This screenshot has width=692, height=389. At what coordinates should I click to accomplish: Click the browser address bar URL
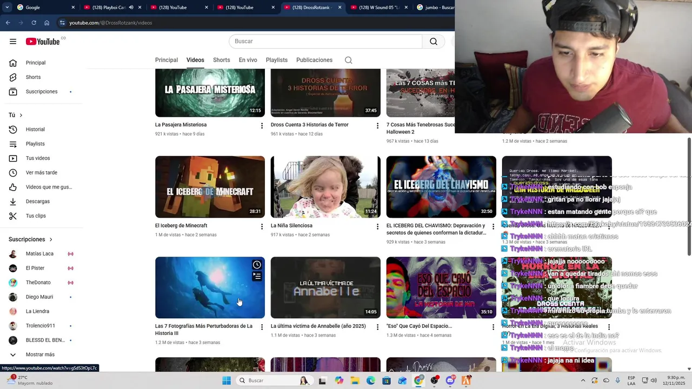pos(111,23)
